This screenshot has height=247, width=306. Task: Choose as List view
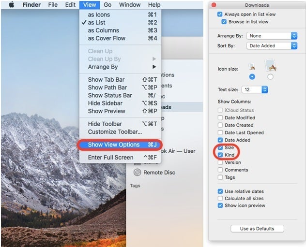coord(120,23)
